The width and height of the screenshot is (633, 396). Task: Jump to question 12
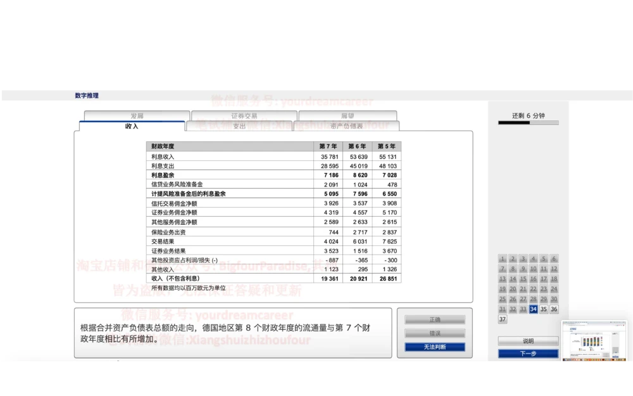pos(554,269)
